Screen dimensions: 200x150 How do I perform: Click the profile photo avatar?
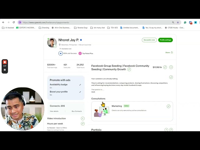tap(52, 42)
